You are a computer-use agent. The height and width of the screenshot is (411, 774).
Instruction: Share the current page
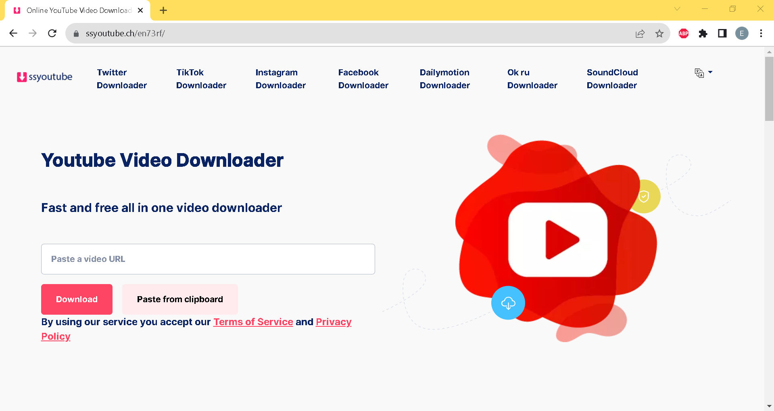(x=640, y=33)
